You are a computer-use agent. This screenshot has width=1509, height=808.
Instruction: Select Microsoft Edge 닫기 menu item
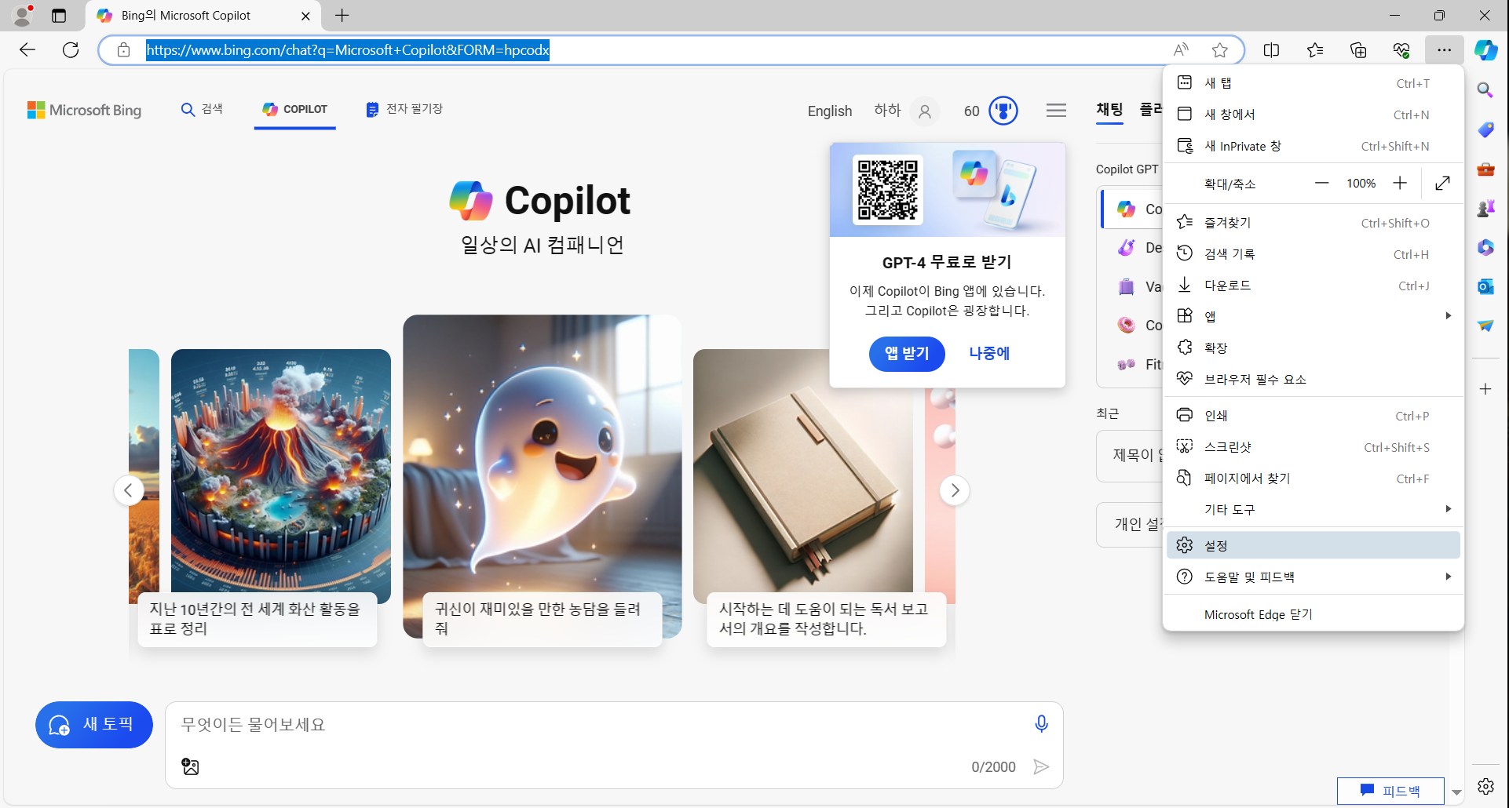1313,614
